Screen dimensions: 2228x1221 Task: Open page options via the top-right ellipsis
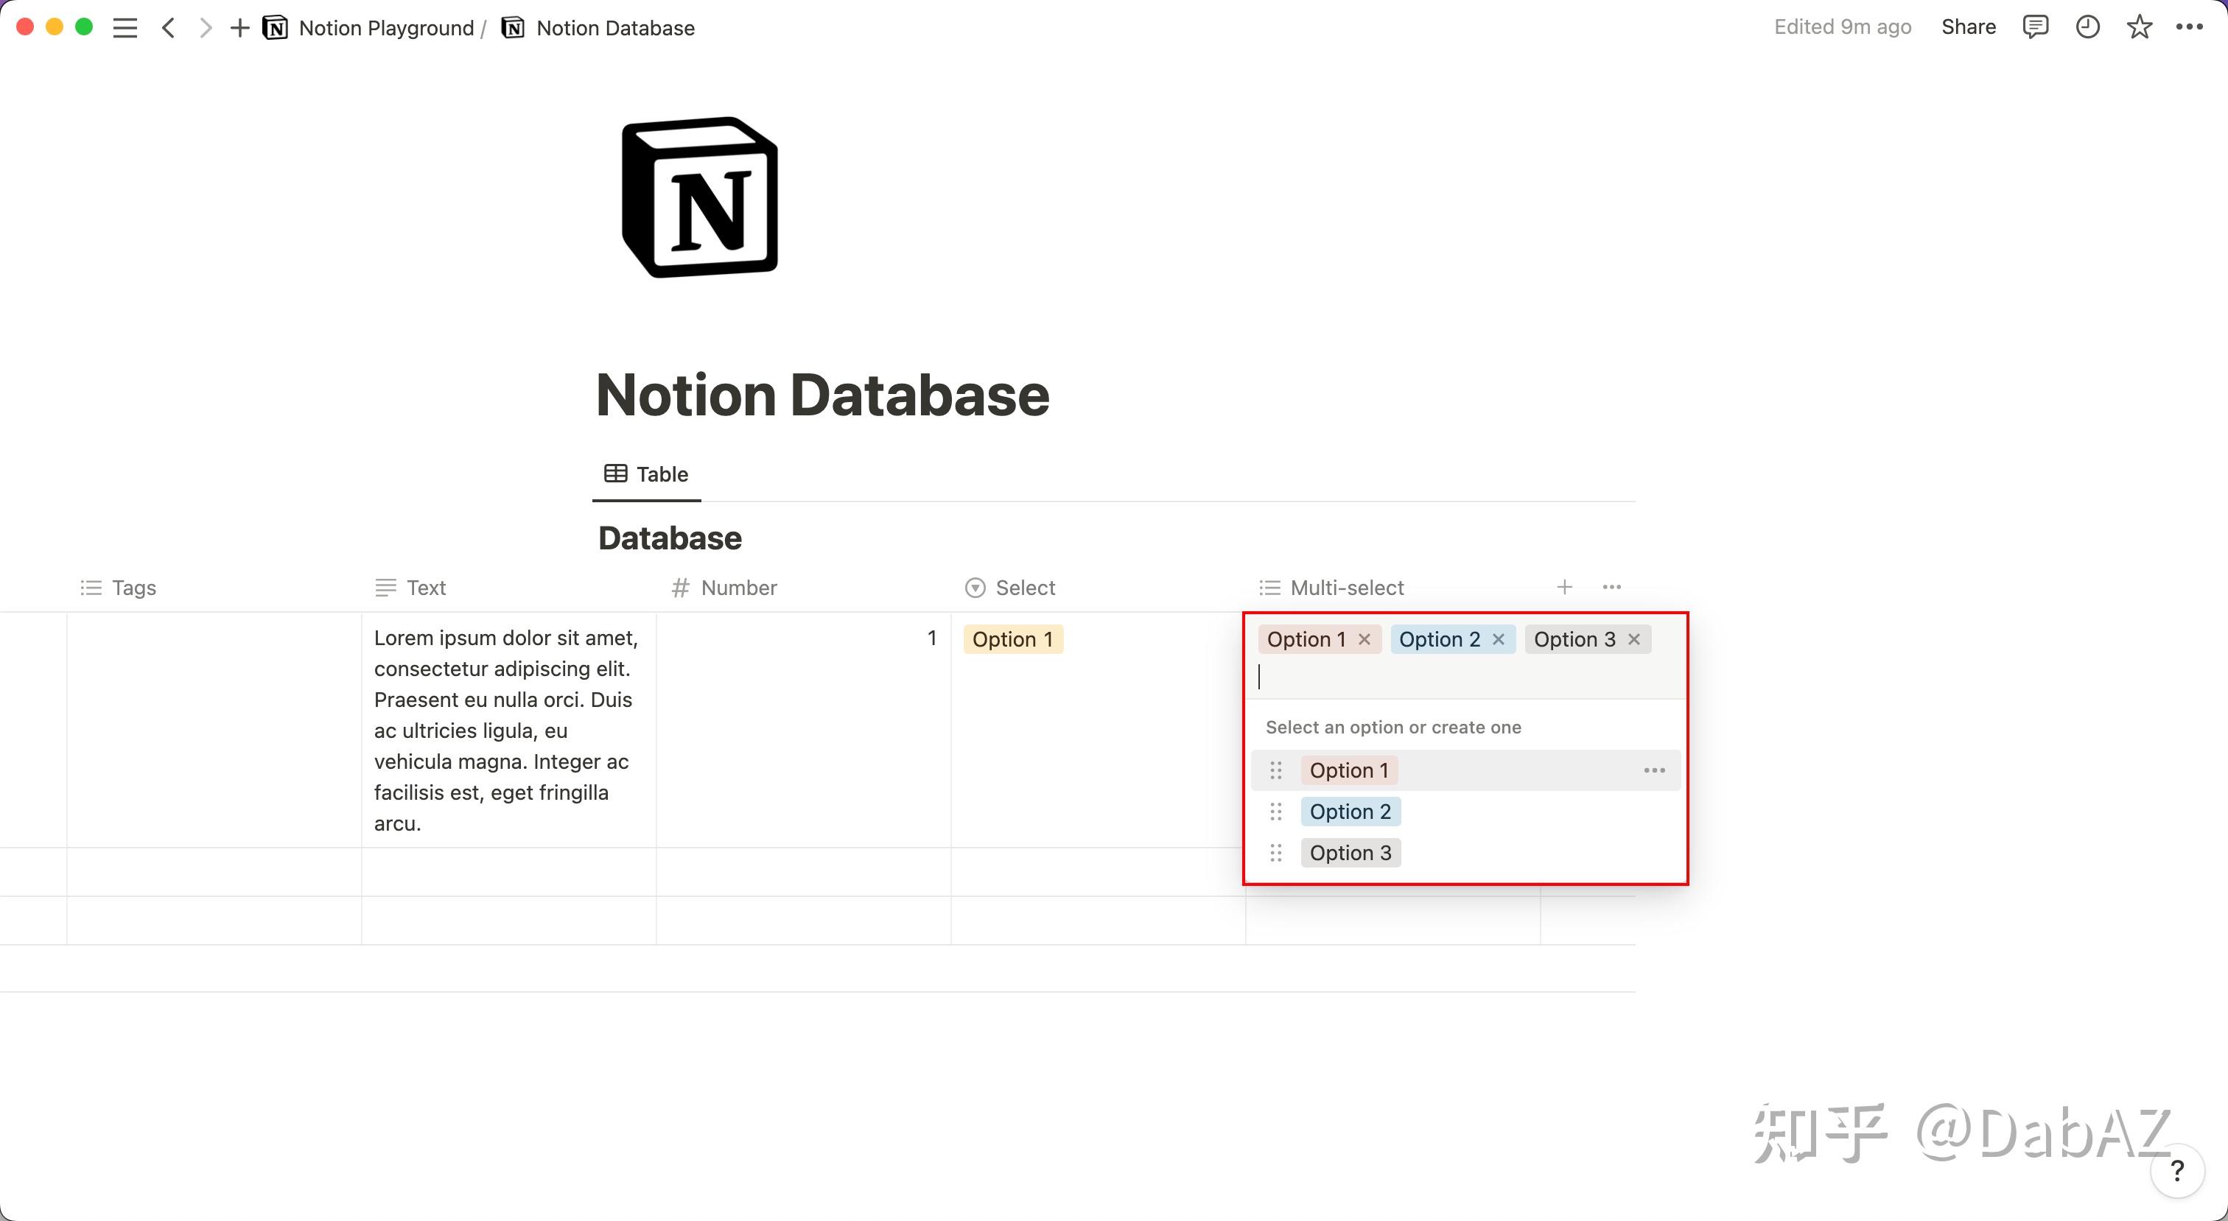coord(2190,27)
